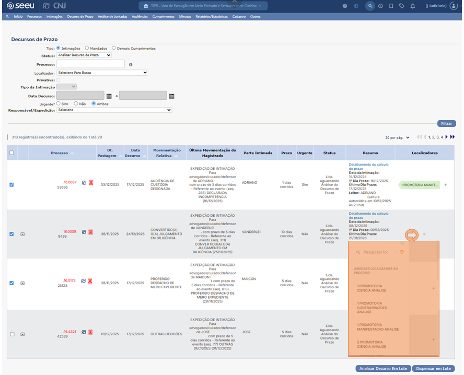
Task: Expand the Localizador select box
Action: [102, 73]
